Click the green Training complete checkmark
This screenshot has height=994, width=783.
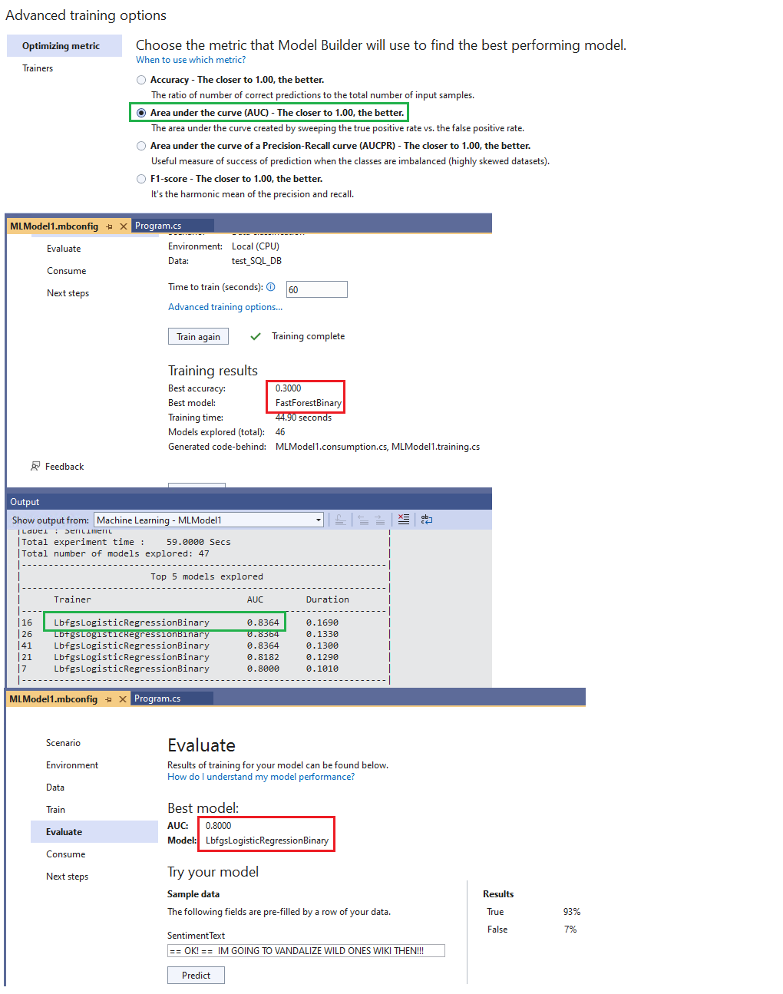click(x=256, y=336)
